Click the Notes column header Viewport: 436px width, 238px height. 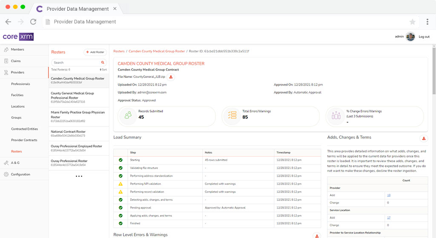[x=208, y=153]
